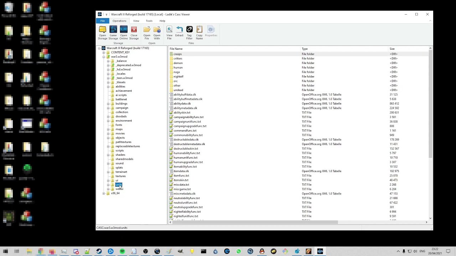The image size is (456, 256).
Task: Open WhatsApp from the taskbar
Action: [x=239, y=251]
